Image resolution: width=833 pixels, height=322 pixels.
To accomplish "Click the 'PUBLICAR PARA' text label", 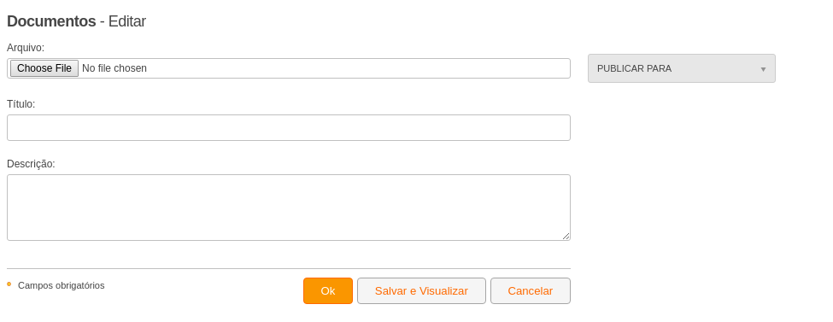I will point(634,68).
